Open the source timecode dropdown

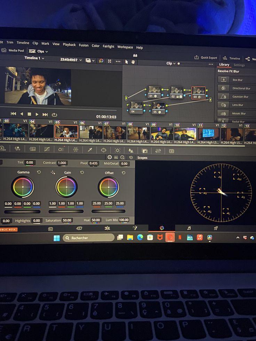[x=71, y=60]
